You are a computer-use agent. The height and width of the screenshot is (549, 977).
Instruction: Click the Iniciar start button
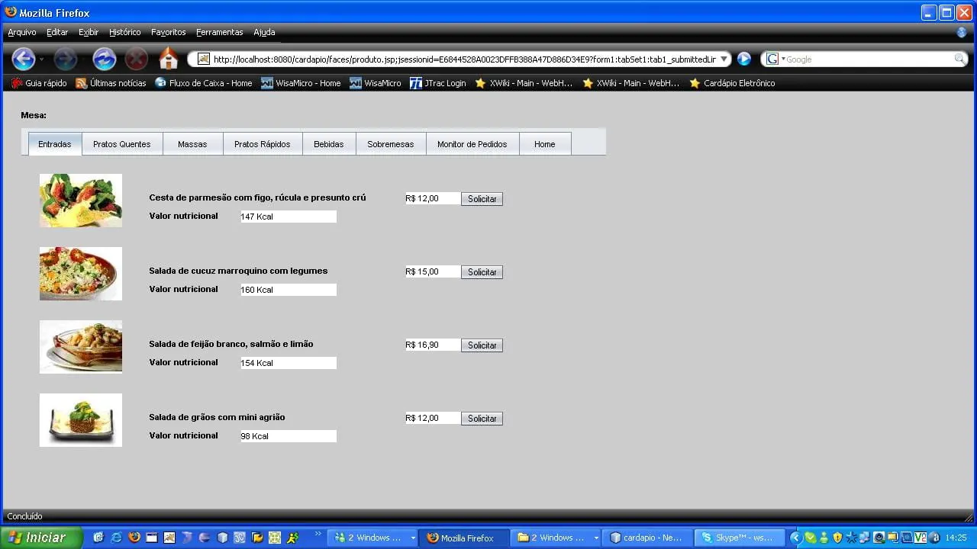(41, 538)
